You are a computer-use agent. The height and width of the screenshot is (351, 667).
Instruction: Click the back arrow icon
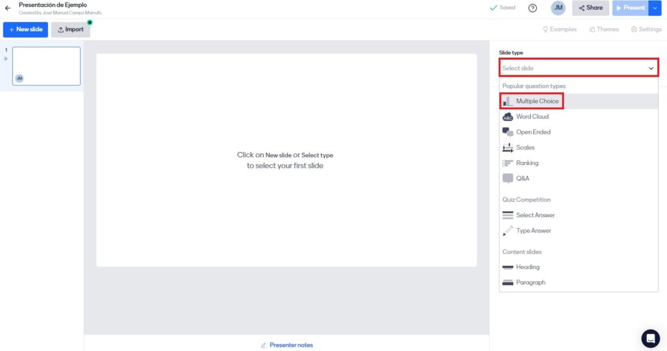point(8,8)
